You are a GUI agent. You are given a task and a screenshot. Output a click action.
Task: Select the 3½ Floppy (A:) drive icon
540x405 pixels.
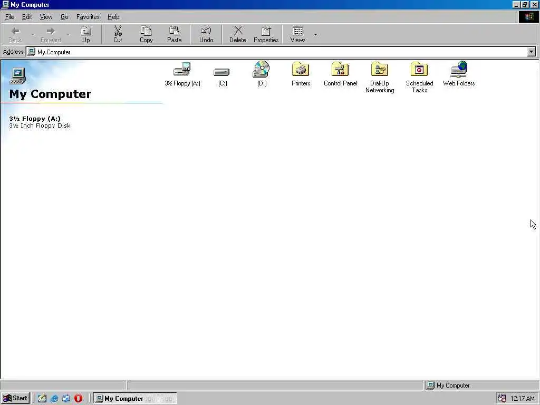pyautogui.click(x=182, y=69)
